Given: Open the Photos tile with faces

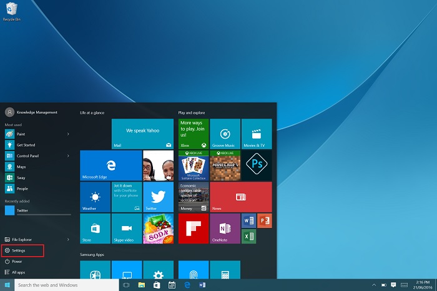Looking at the screenshot, I should coord(158,165).
